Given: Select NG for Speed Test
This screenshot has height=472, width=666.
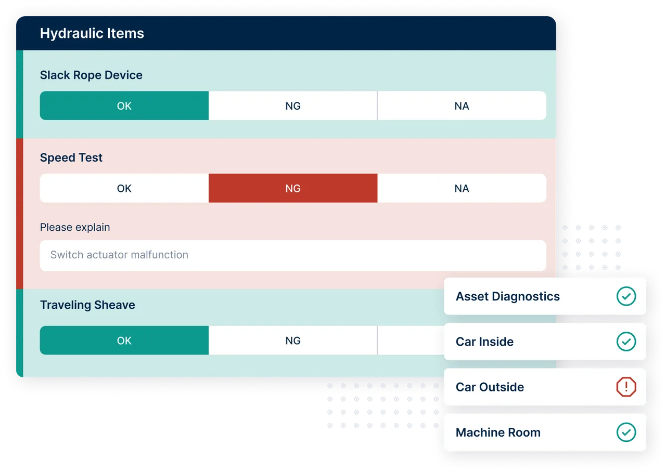Looking at the screenshot, I should [293, 188].
